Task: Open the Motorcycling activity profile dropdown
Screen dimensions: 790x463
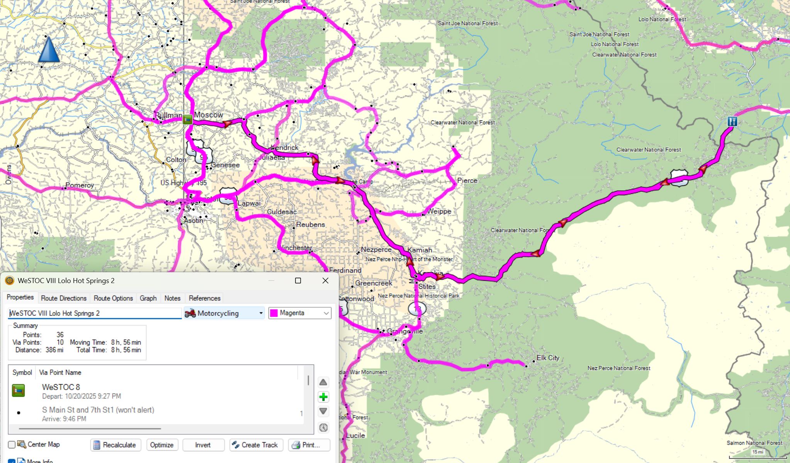Action: [x=224, y=313]
